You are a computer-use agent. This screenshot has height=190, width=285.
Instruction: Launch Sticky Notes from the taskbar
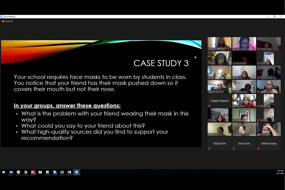(x=47, y=172)
